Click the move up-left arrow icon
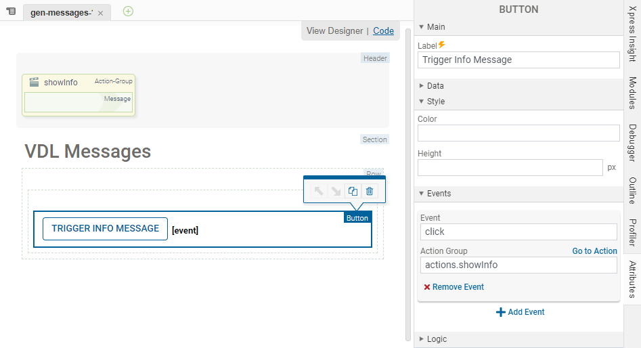This screenshot has width=641, height=348. (319, 192)
